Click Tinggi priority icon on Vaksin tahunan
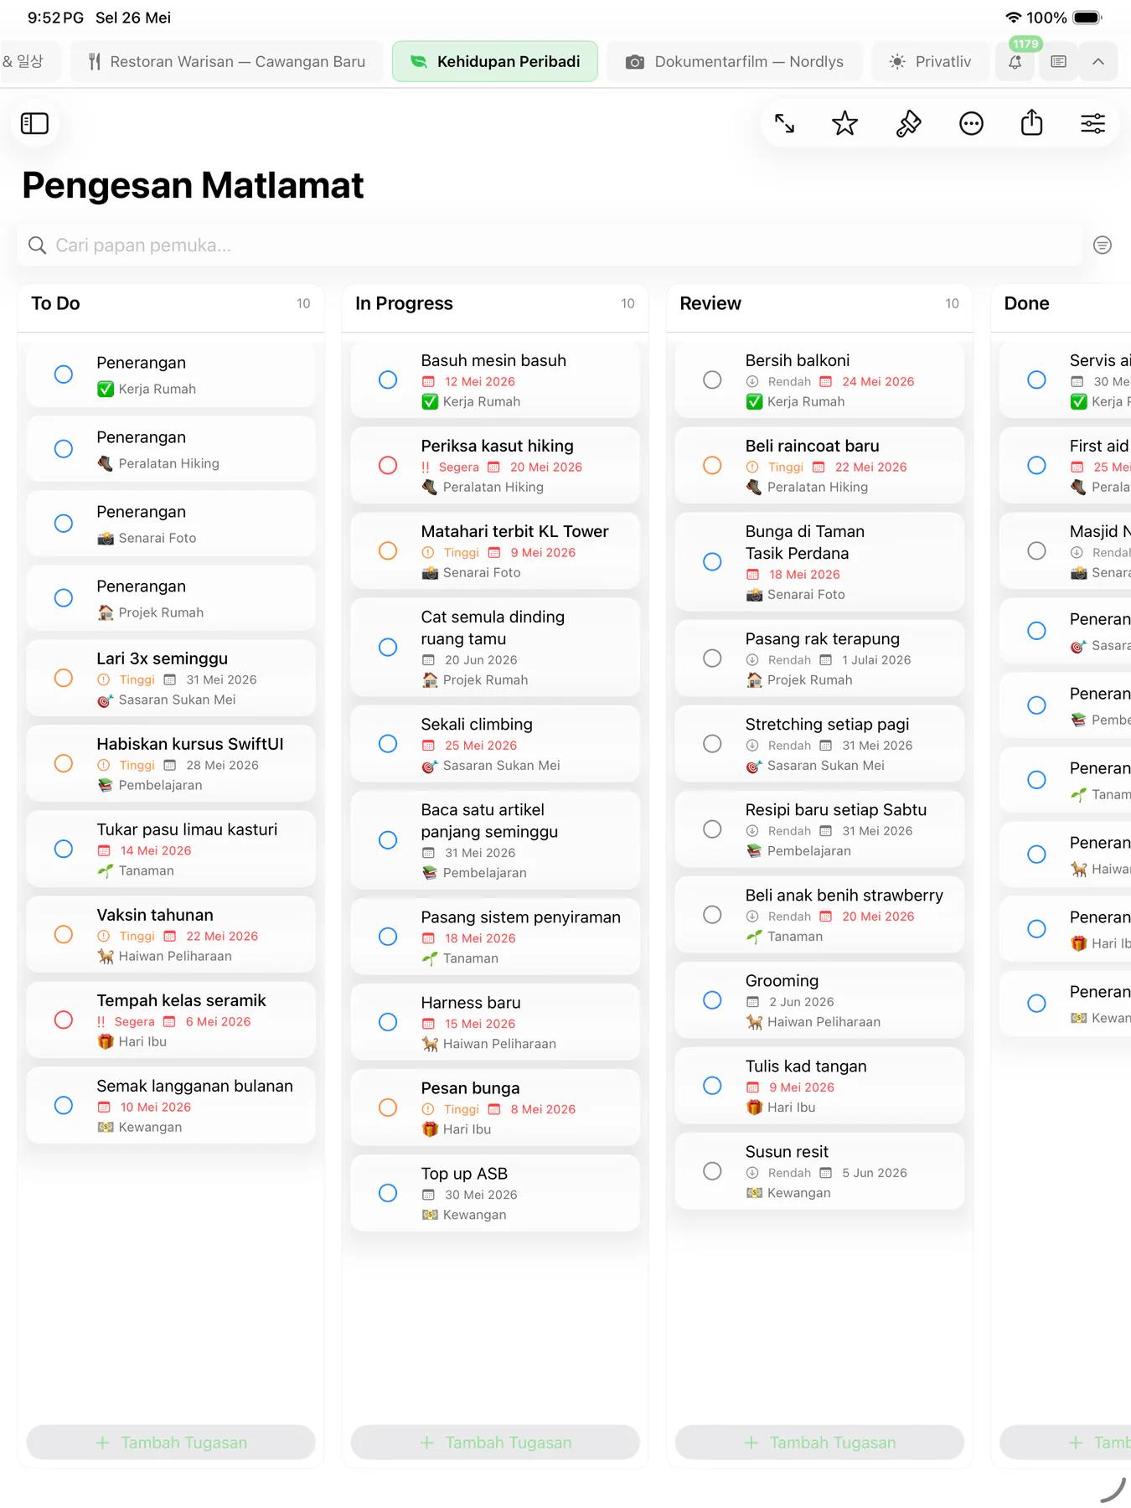Viewport: 1131px width, 1508px height. point(104,936)
